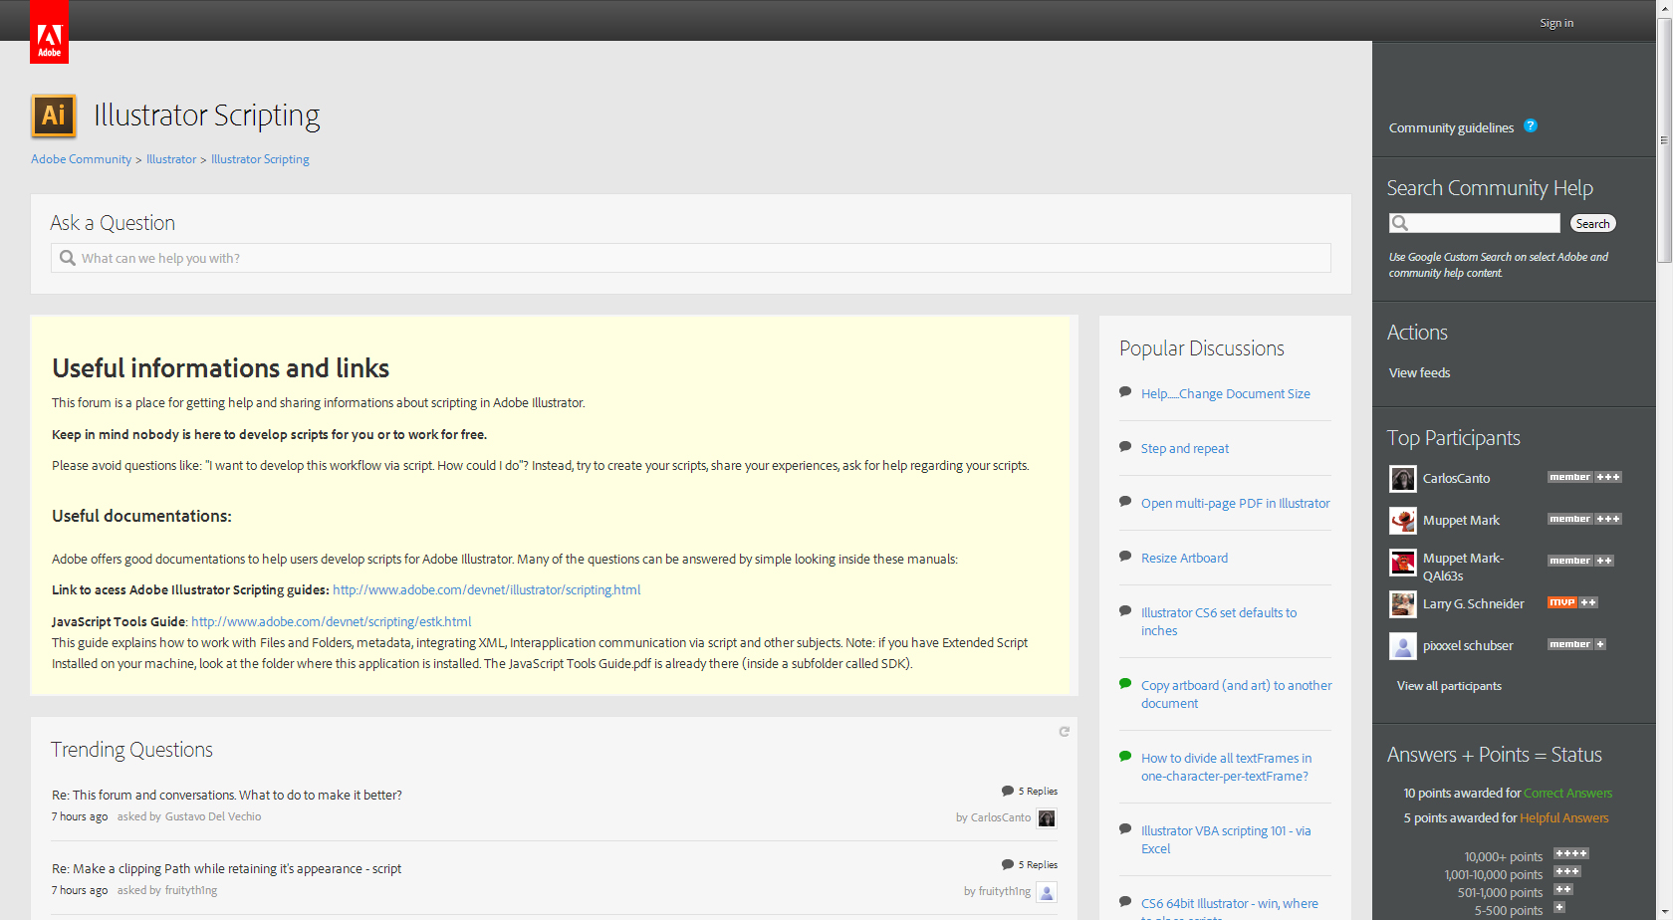Click View all participants
The width and height of the screenshot is (1673, 920).
pyautogui.click(x=1448, y=685)
